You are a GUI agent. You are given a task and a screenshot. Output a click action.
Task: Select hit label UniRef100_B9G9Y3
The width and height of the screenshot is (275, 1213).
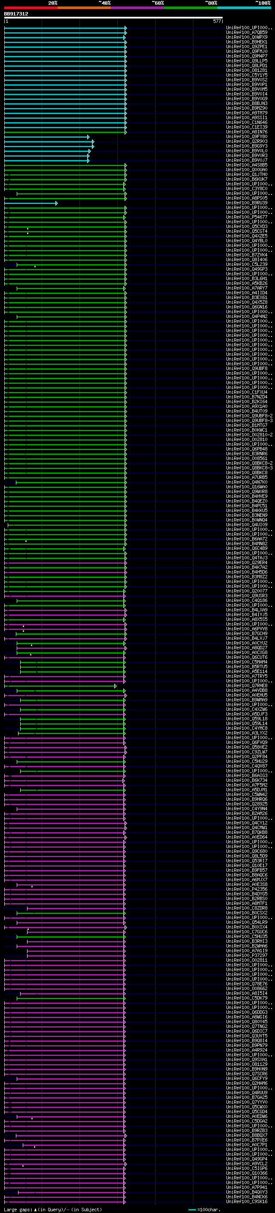247,146
